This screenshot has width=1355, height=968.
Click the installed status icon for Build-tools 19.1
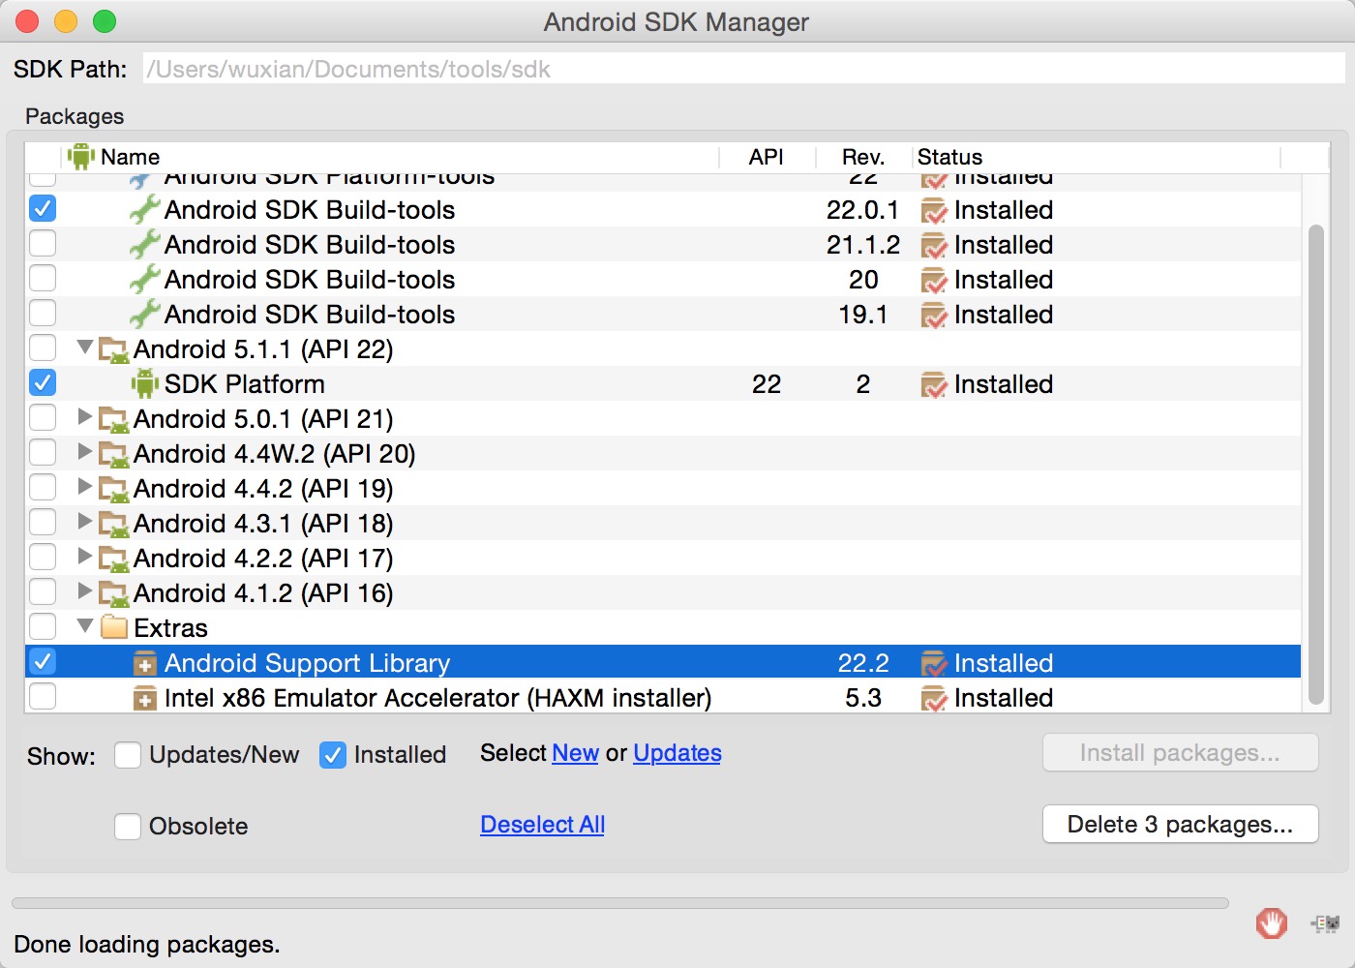tap(934, 315)
